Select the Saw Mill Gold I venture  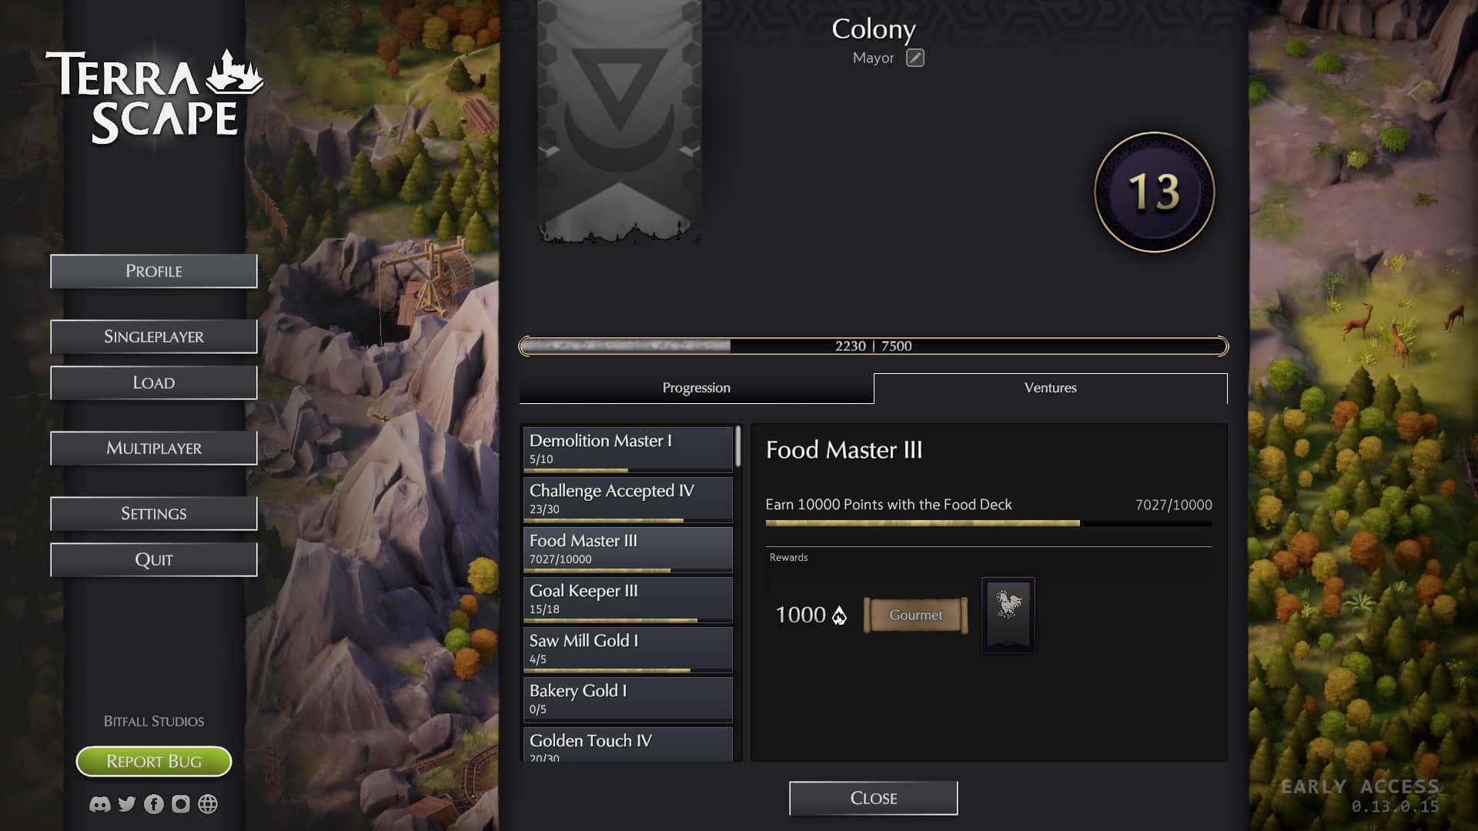point(628,649)
